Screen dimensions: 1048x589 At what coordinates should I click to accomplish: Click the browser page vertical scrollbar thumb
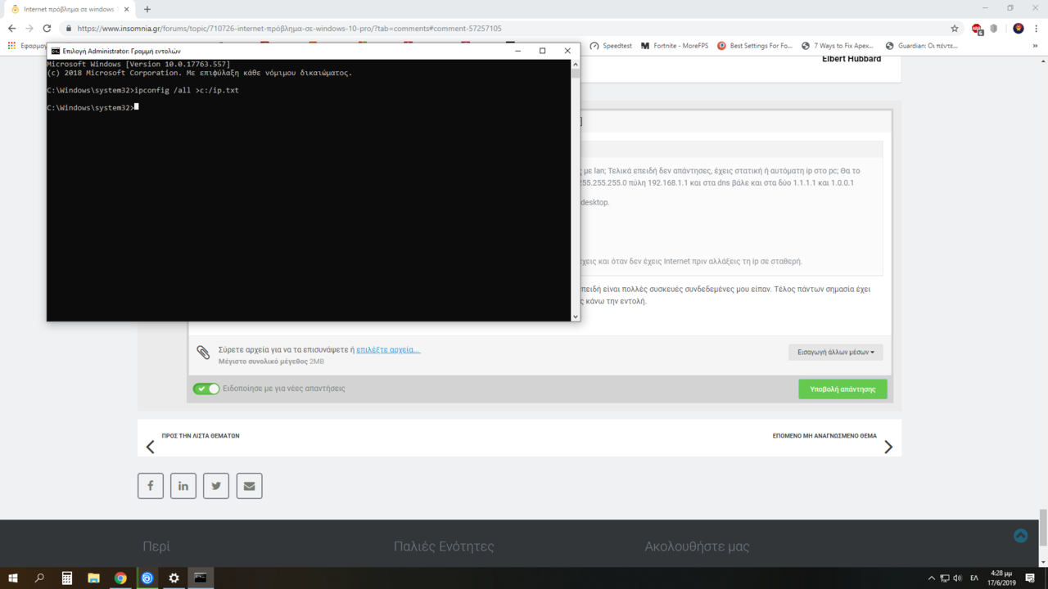1043,526
